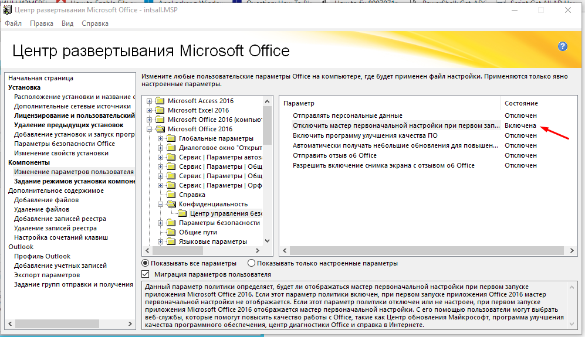
Task: Collapse the Конфиденциальность tree node
Action: pos(160,204)
